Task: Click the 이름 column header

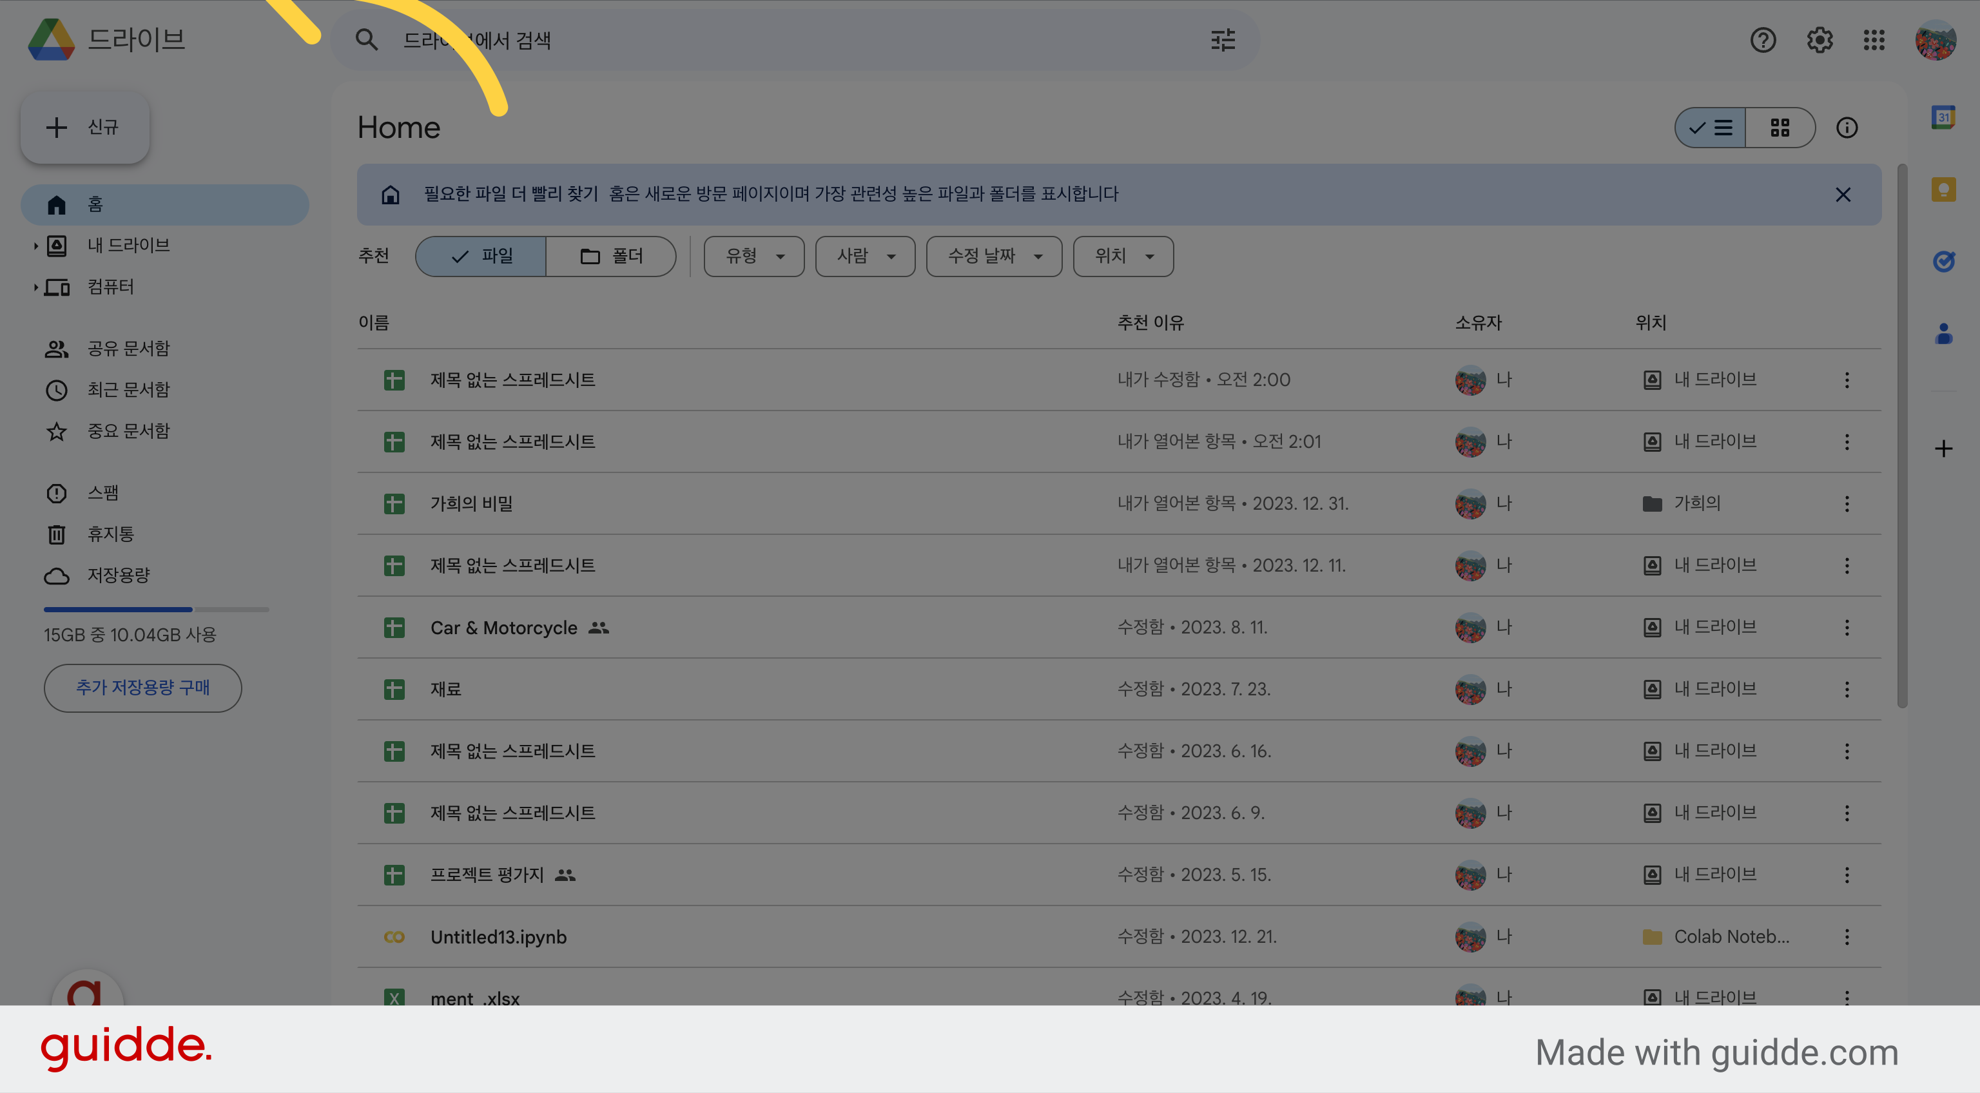Action: [374, 323]
